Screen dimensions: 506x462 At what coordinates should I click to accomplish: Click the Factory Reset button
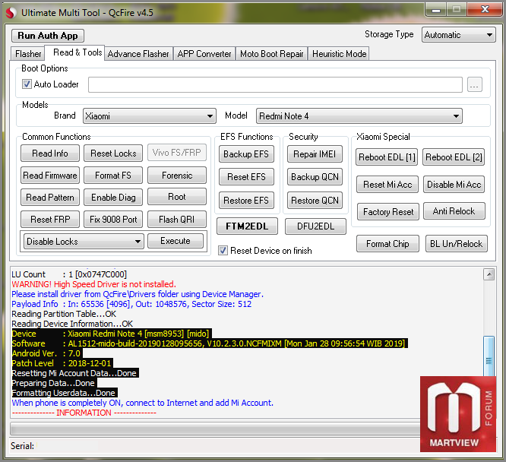click(x=388, y=212)
